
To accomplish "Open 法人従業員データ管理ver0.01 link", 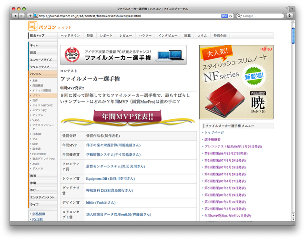I will tap(119, 215).
